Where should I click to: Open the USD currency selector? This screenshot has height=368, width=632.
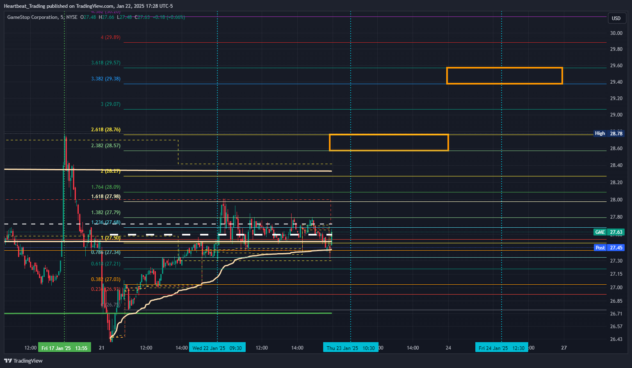coord(616,18)
